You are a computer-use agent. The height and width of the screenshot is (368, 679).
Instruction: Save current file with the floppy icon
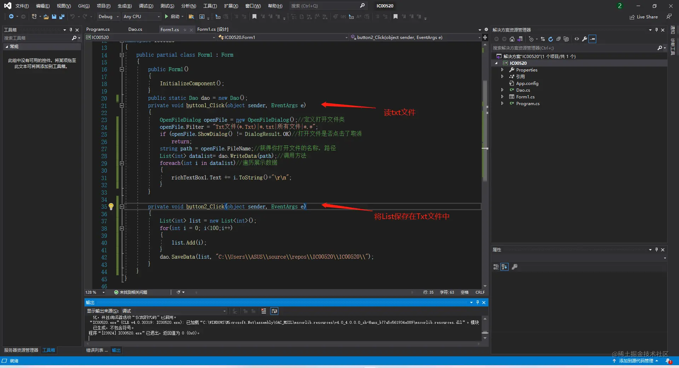point(54,17)
